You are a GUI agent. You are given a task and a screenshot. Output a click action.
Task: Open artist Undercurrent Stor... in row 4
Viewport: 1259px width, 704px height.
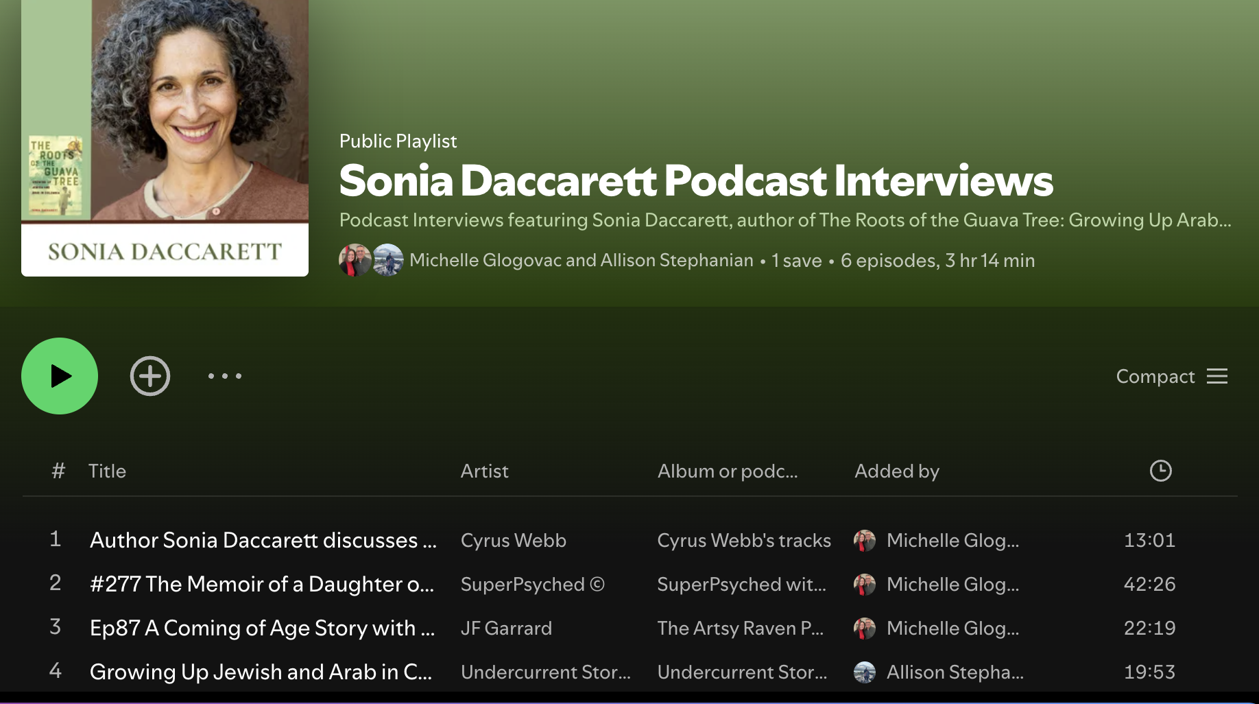point(546,672)
